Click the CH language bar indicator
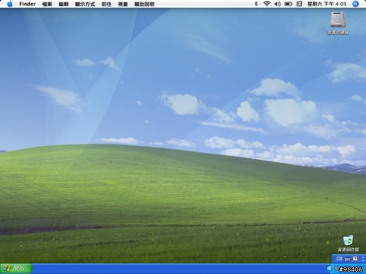This screenshot has width=366, height=274. [x=339, y=259]
